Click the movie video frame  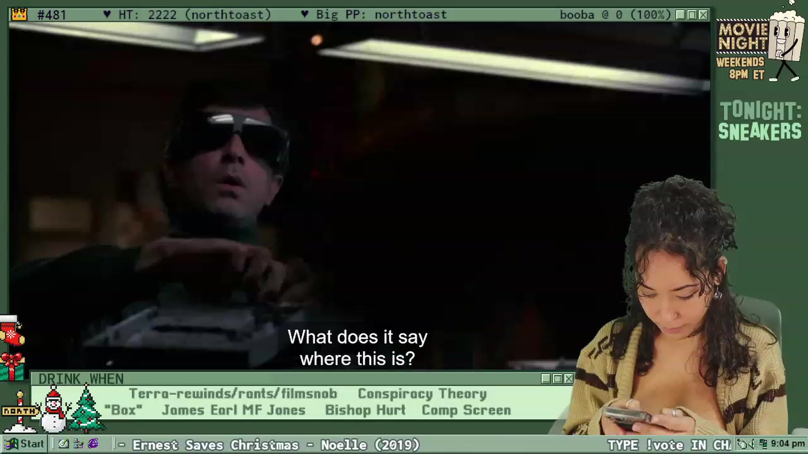pyautogui.click(x=359, y=196)
